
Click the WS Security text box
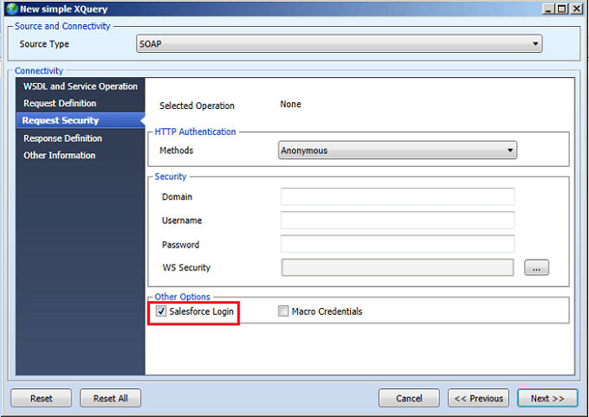click(x=398, y=267)
